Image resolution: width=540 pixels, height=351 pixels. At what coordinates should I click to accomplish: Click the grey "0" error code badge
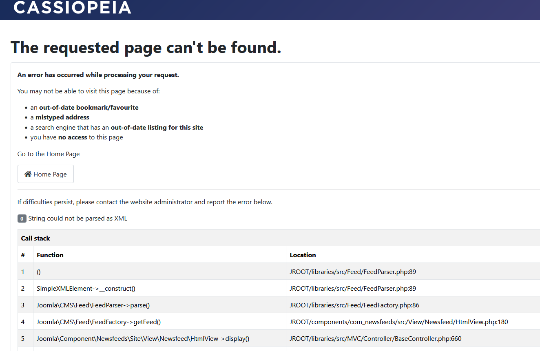22,219
